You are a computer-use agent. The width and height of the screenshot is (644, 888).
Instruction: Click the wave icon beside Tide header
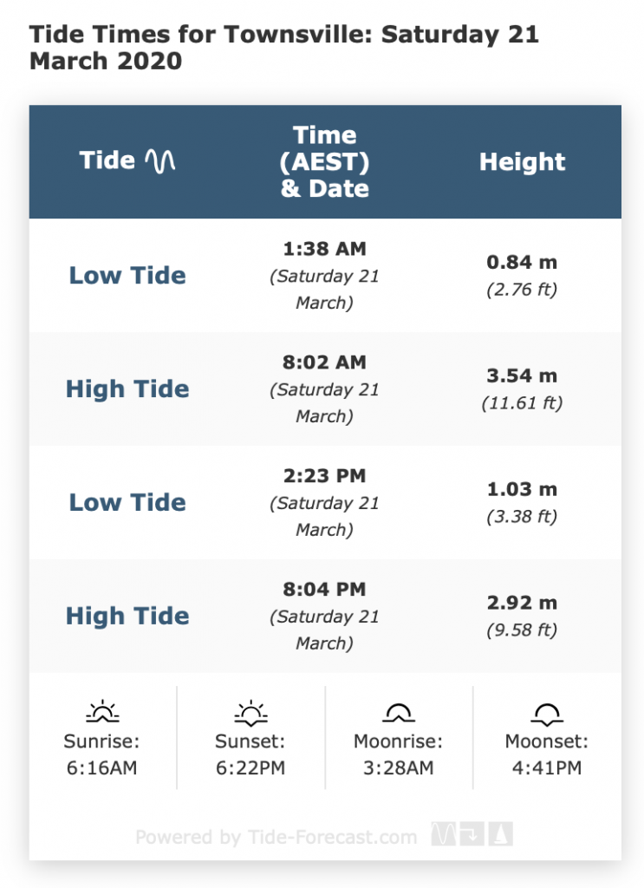[160, 160]
